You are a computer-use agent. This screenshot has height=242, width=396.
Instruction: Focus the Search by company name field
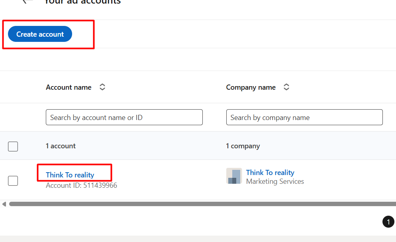click(304, 118)
